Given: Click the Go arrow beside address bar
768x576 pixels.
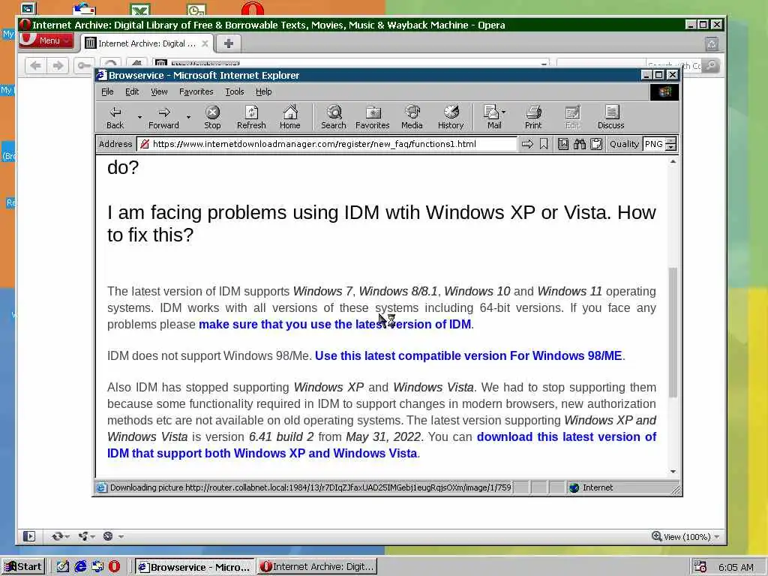Looking at the screenshot, I should [x=527, y=144].
